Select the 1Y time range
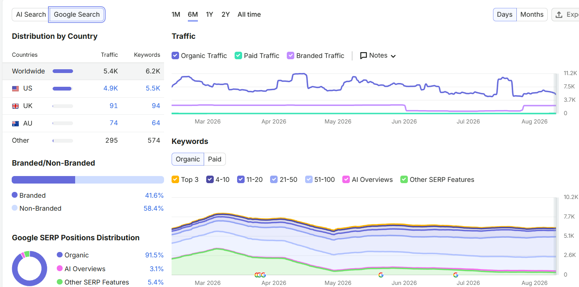The image size is (579, 287). [210, 15]
